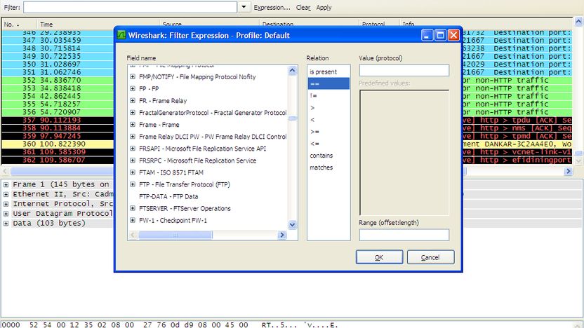Sort packets by the No. column header

pos(19,25)
